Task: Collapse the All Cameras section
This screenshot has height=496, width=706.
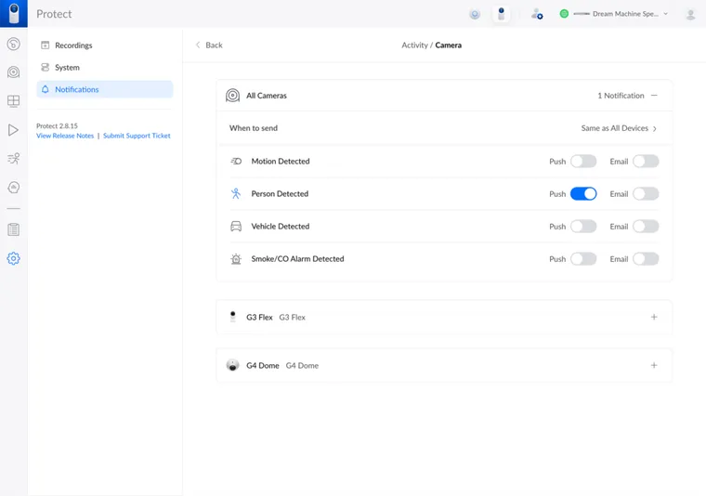Action: click(654, 96)
